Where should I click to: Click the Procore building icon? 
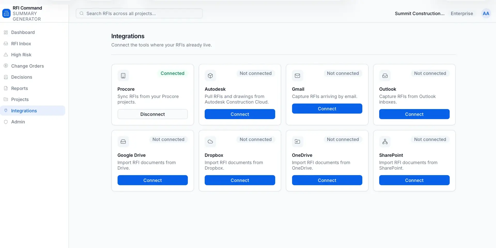(x=123, y=76)
